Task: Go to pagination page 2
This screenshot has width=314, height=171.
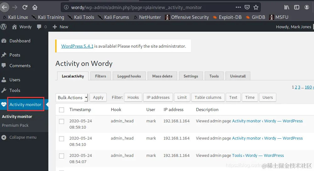Action: pos(296,87)
